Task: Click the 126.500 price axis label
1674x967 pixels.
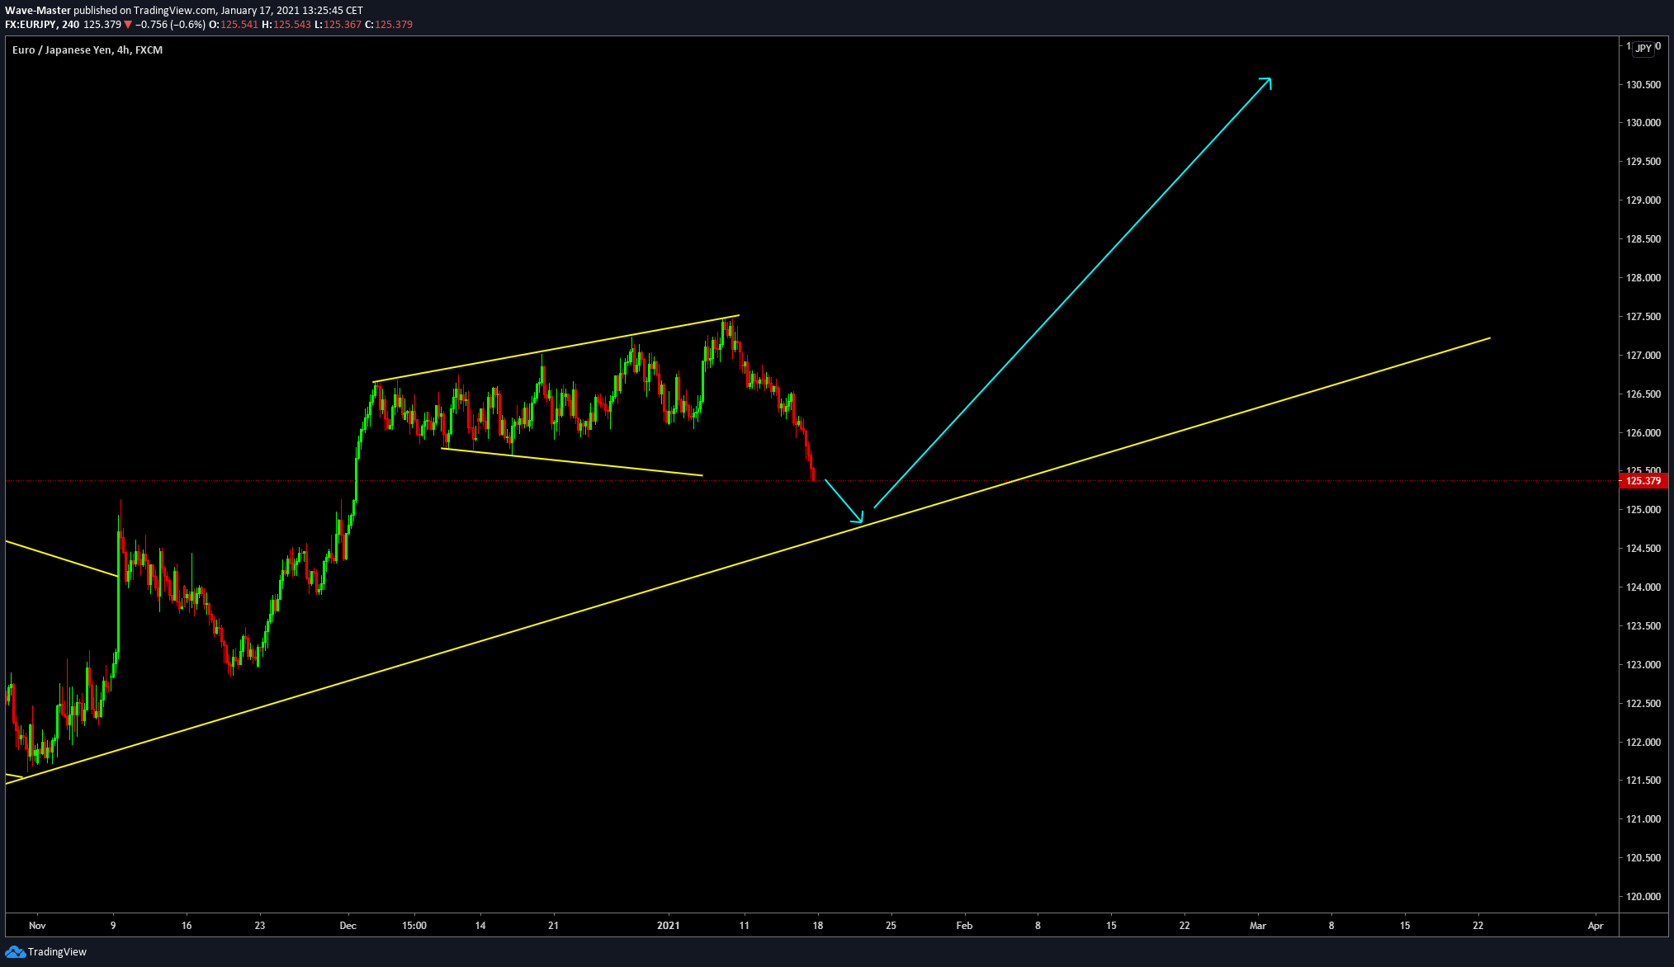Action: point(1643,394)
